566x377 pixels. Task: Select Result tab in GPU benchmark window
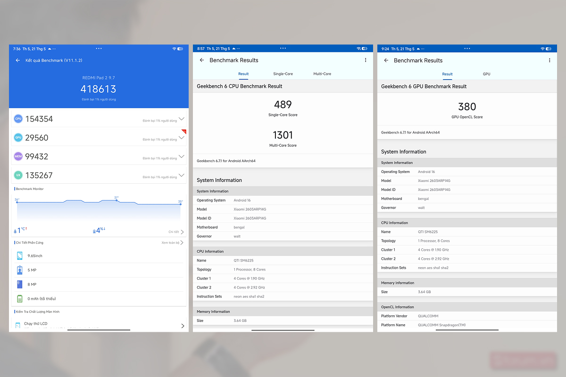click(x=448, y=74)
